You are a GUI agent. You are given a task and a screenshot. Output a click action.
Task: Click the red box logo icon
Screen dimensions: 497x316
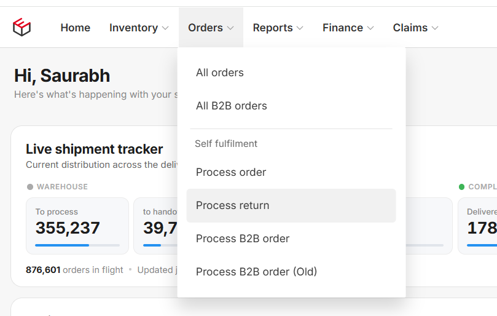pos(22,27)
